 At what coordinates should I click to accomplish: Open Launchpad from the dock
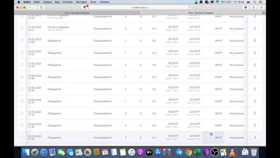[x=35, y=152]
